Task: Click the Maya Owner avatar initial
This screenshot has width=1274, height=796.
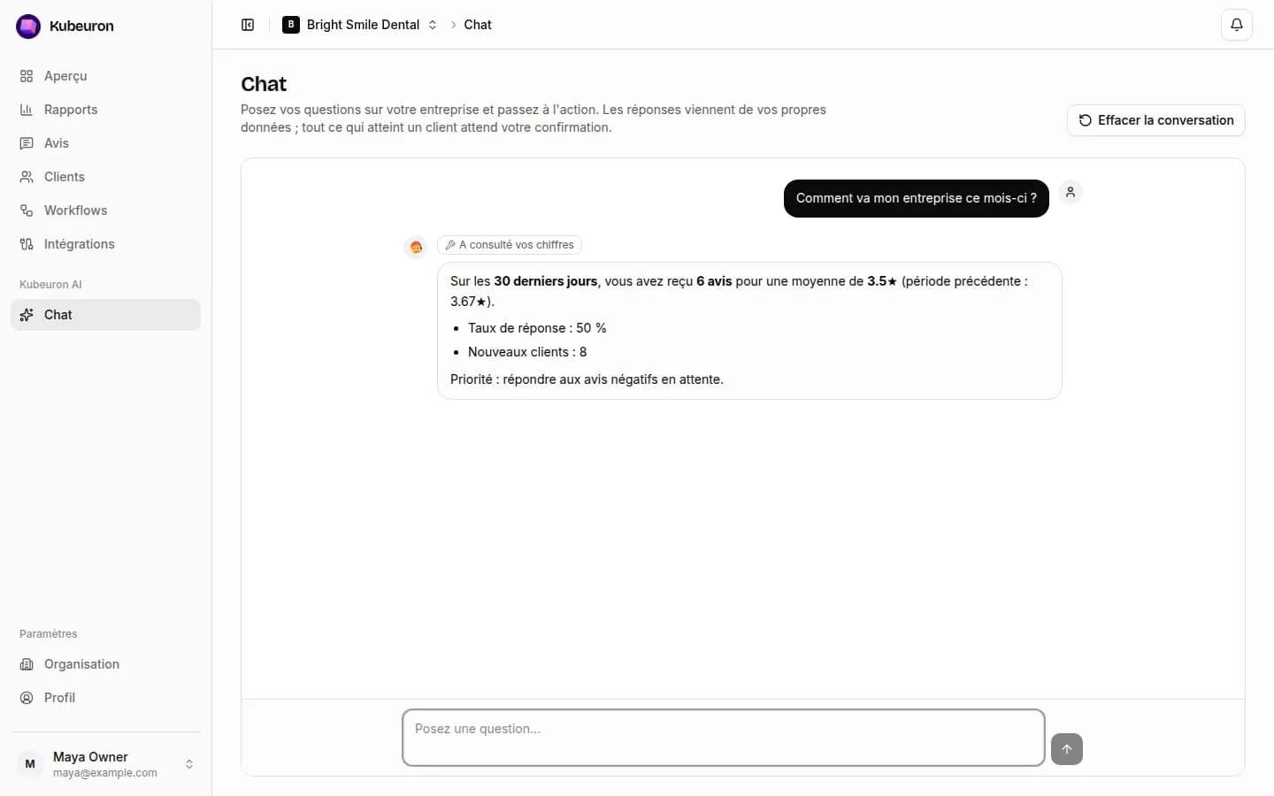Action: pyautogui.click(x=30, y=764)
